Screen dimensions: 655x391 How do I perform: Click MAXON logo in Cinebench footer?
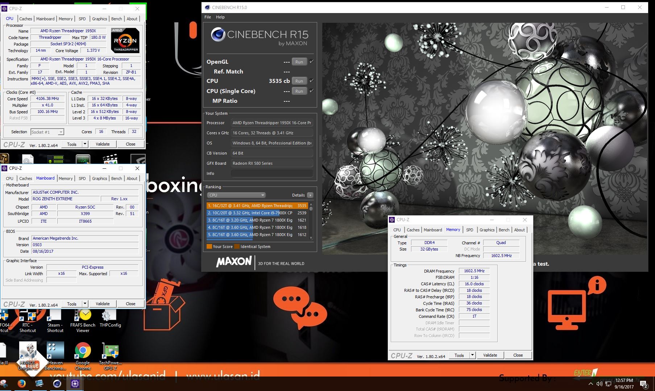(234, 262)
